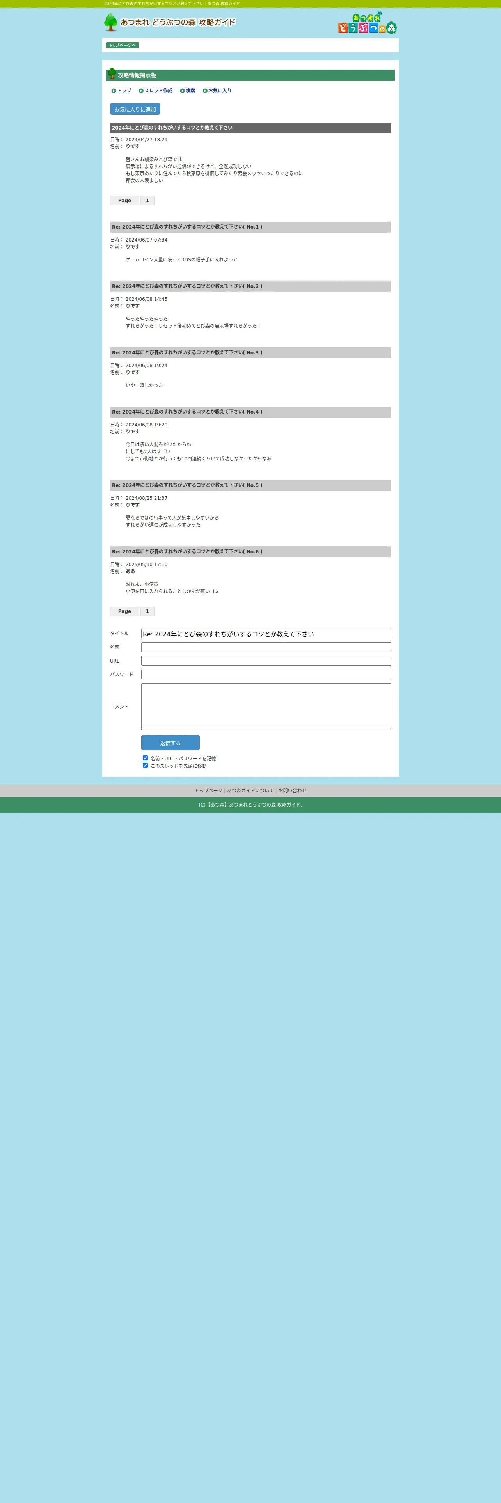Viewport: 501px width, 1503px height.
Task: Open the トップ board link
Action: pyautogui.click(x=124, y=91)
